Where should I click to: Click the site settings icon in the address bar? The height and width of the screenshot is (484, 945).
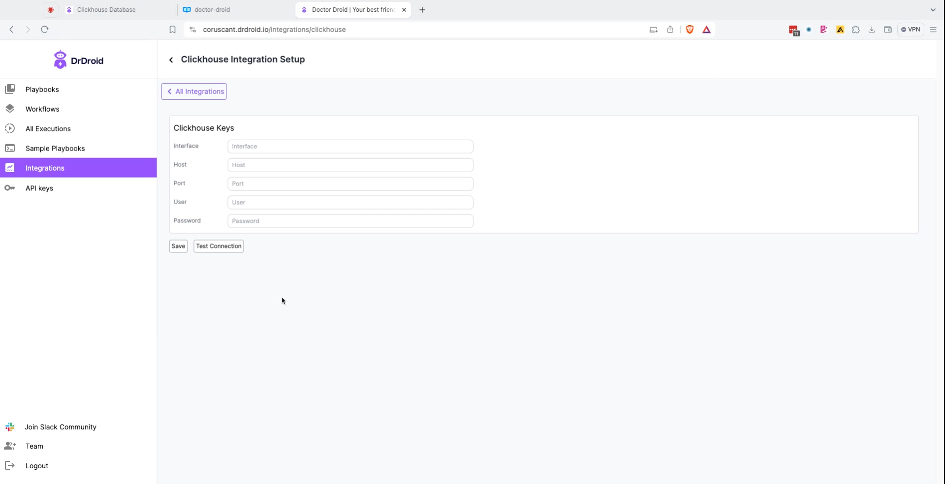click(192, 30)
